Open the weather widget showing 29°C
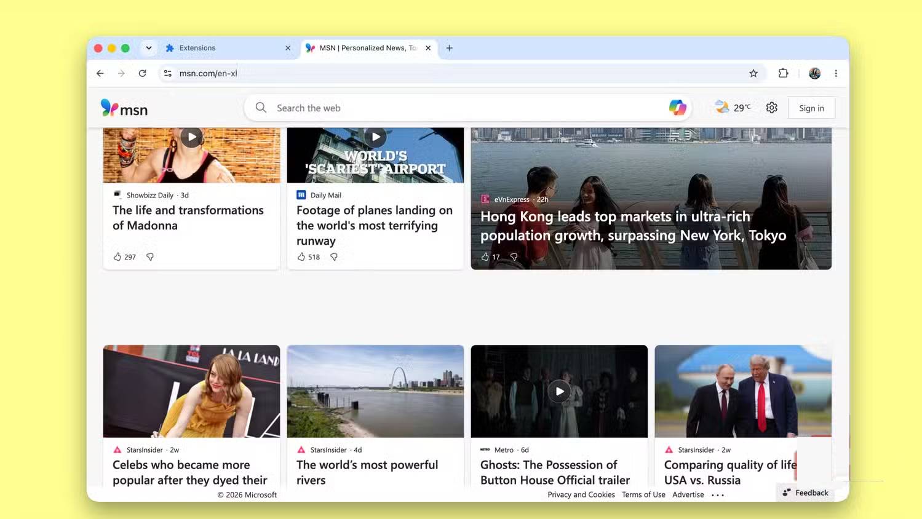The height and width of the screenshot is (519, 922). tap(733, 108)
